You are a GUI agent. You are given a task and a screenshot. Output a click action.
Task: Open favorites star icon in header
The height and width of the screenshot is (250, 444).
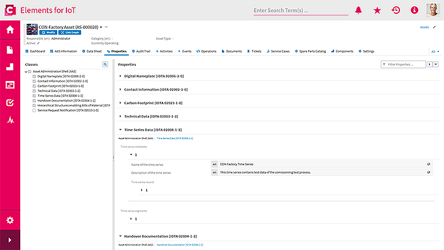(377, 10)
